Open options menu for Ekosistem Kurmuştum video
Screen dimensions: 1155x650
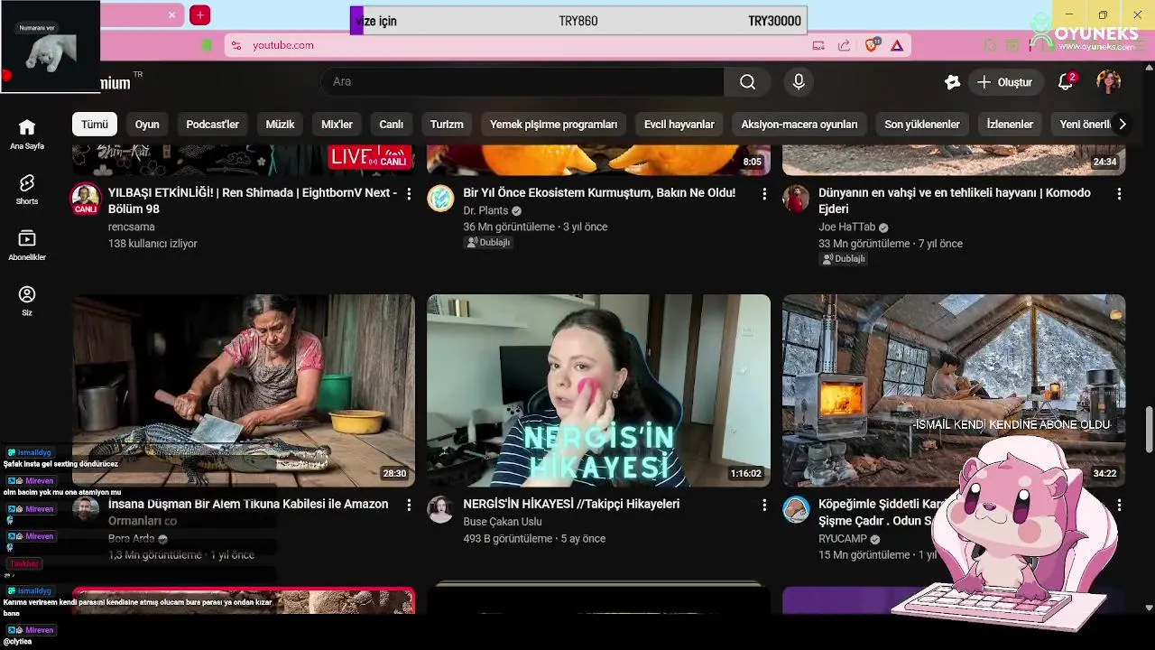pyautogui.click(x=764, y=194)
